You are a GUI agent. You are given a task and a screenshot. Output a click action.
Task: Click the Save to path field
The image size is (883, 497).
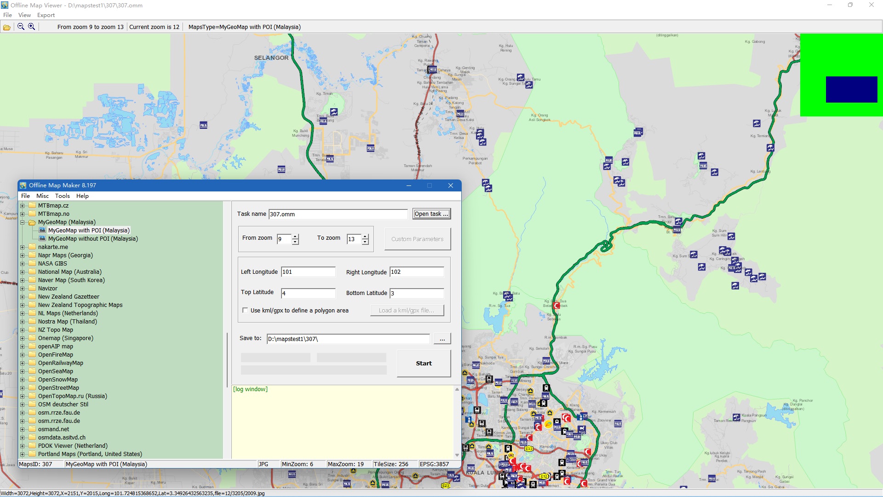348,339
